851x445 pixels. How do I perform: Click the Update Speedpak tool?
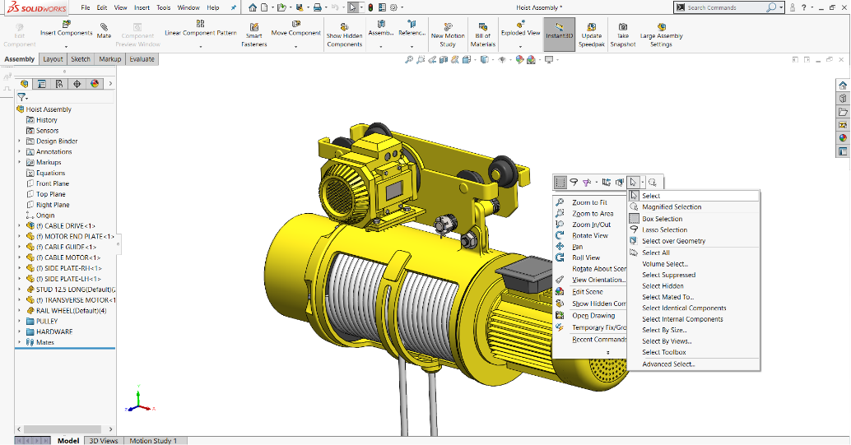pyautogui.click(x=590, y=34)
